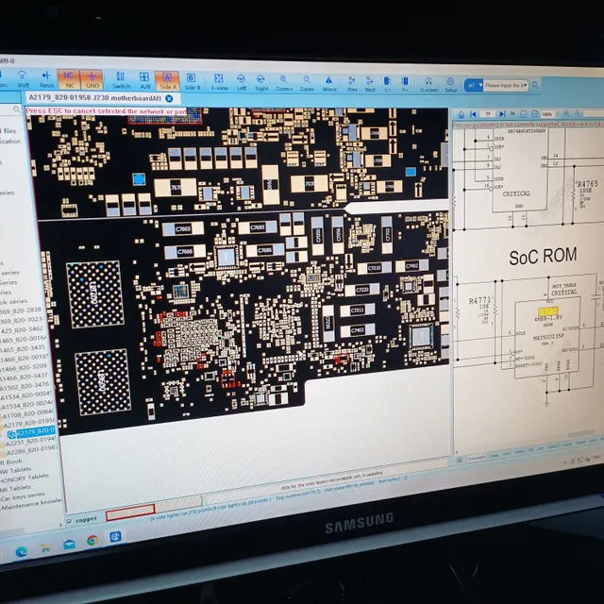Open the Setup tool
604x604 pixels.
coord(451,85)
